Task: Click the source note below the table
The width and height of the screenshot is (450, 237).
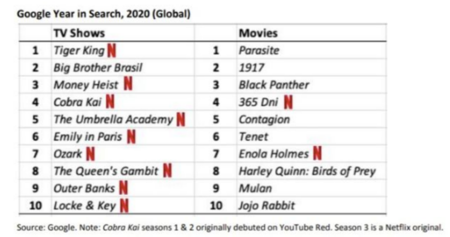Action: [230, 227]
